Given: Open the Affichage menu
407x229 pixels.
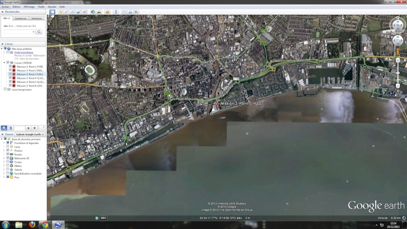Looking at the screenshot, I should (29, 7).
